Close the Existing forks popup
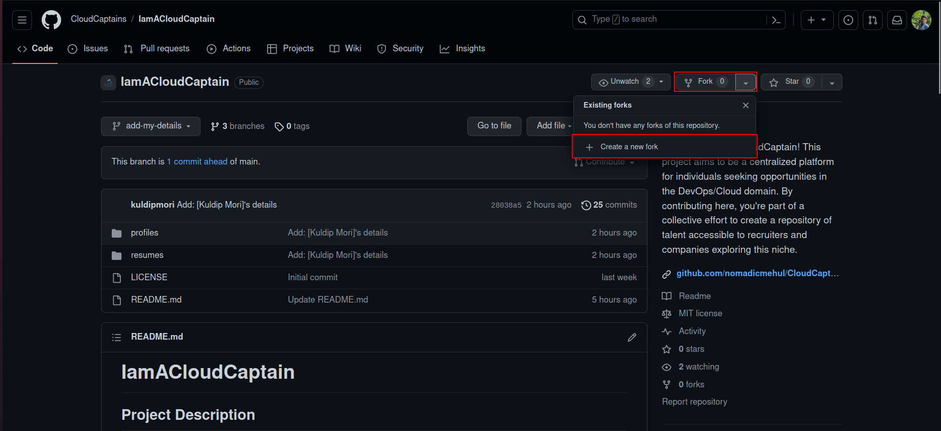The width and height of the screenshot is (941, 431). pos(745,105)
